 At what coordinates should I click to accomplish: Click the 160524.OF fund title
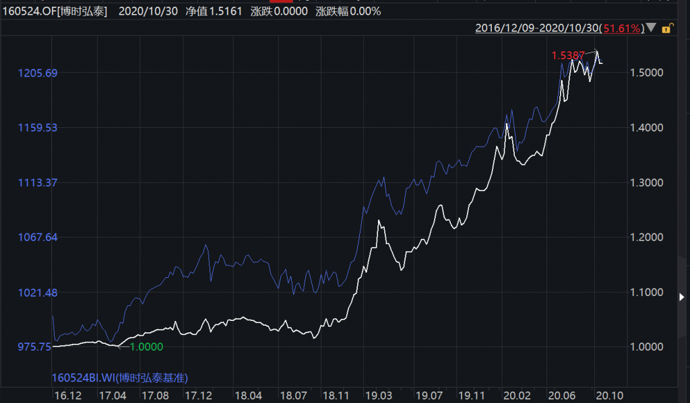57,11
